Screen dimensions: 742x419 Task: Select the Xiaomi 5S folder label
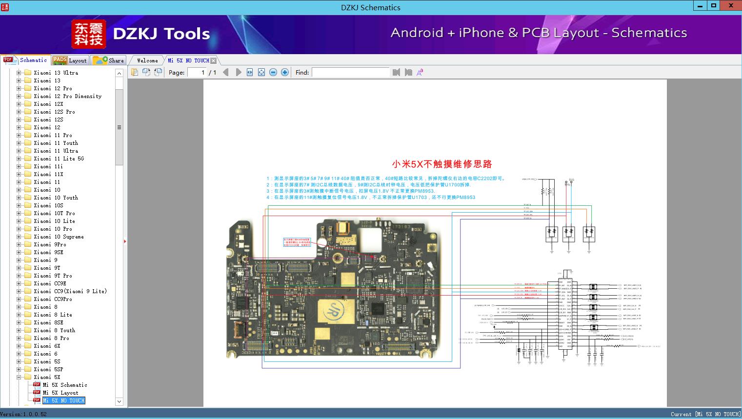click(47, 361)
